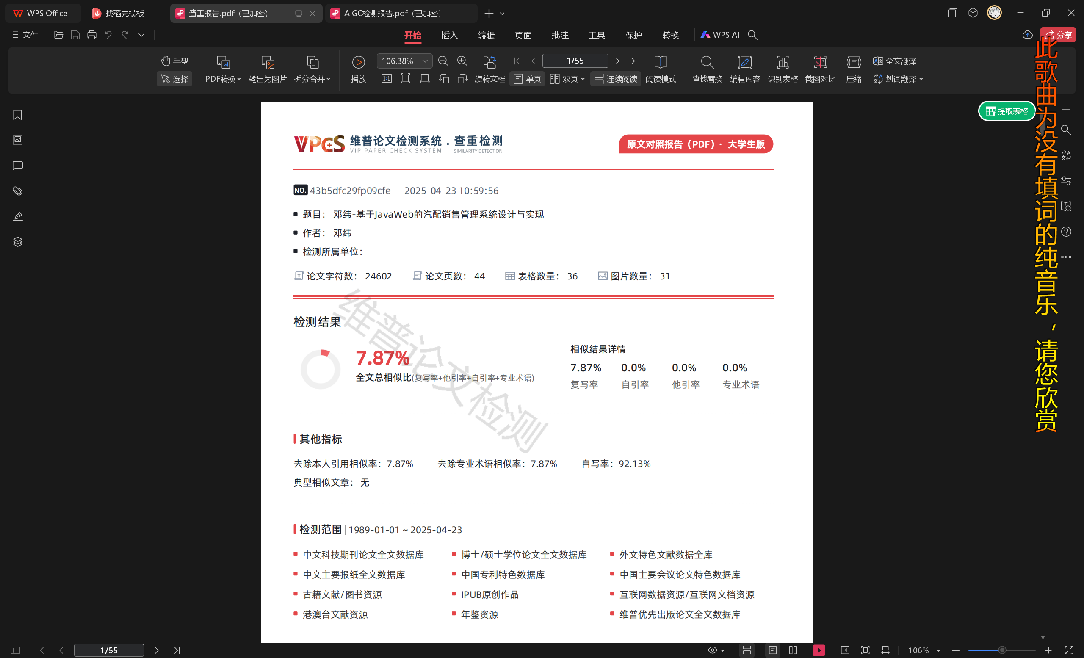Image resolution: width=1084 pixels, height=658 pixels.
Task: Click the open folder icon
Action: click(x=58, y=35)
